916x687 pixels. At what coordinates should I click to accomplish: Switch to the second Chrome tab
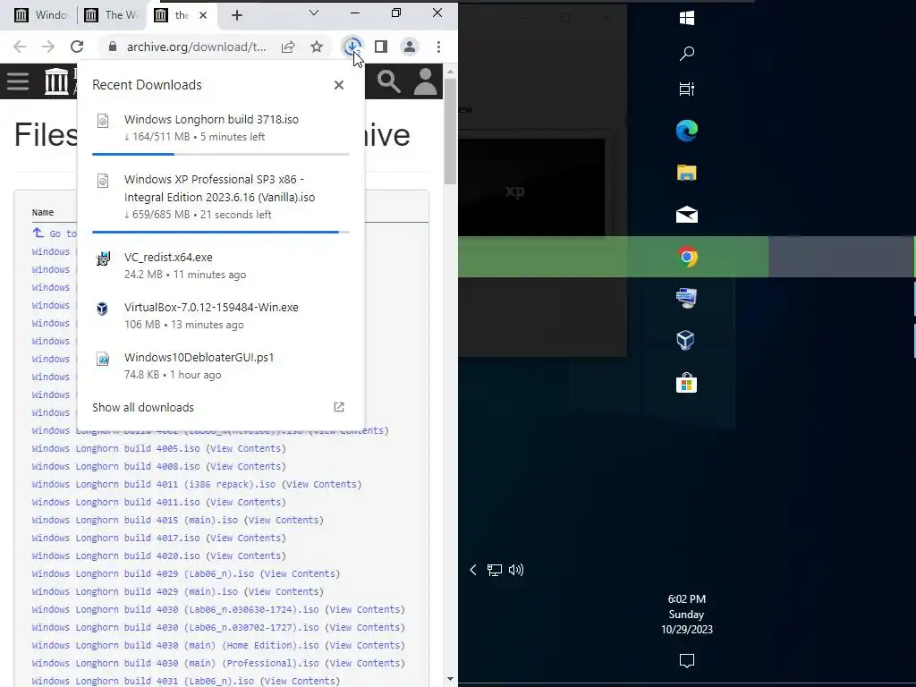click(x=110, y=15)
